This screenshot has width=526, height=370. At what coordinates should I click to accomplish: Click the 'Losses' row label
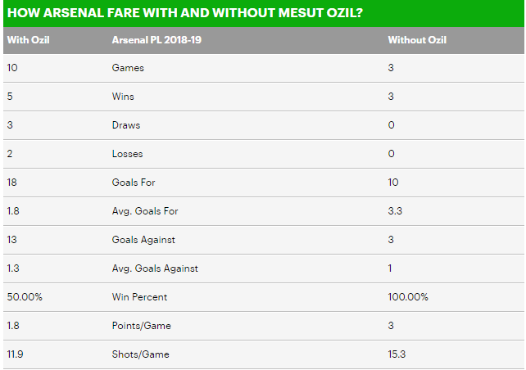[x=128, y=154]
